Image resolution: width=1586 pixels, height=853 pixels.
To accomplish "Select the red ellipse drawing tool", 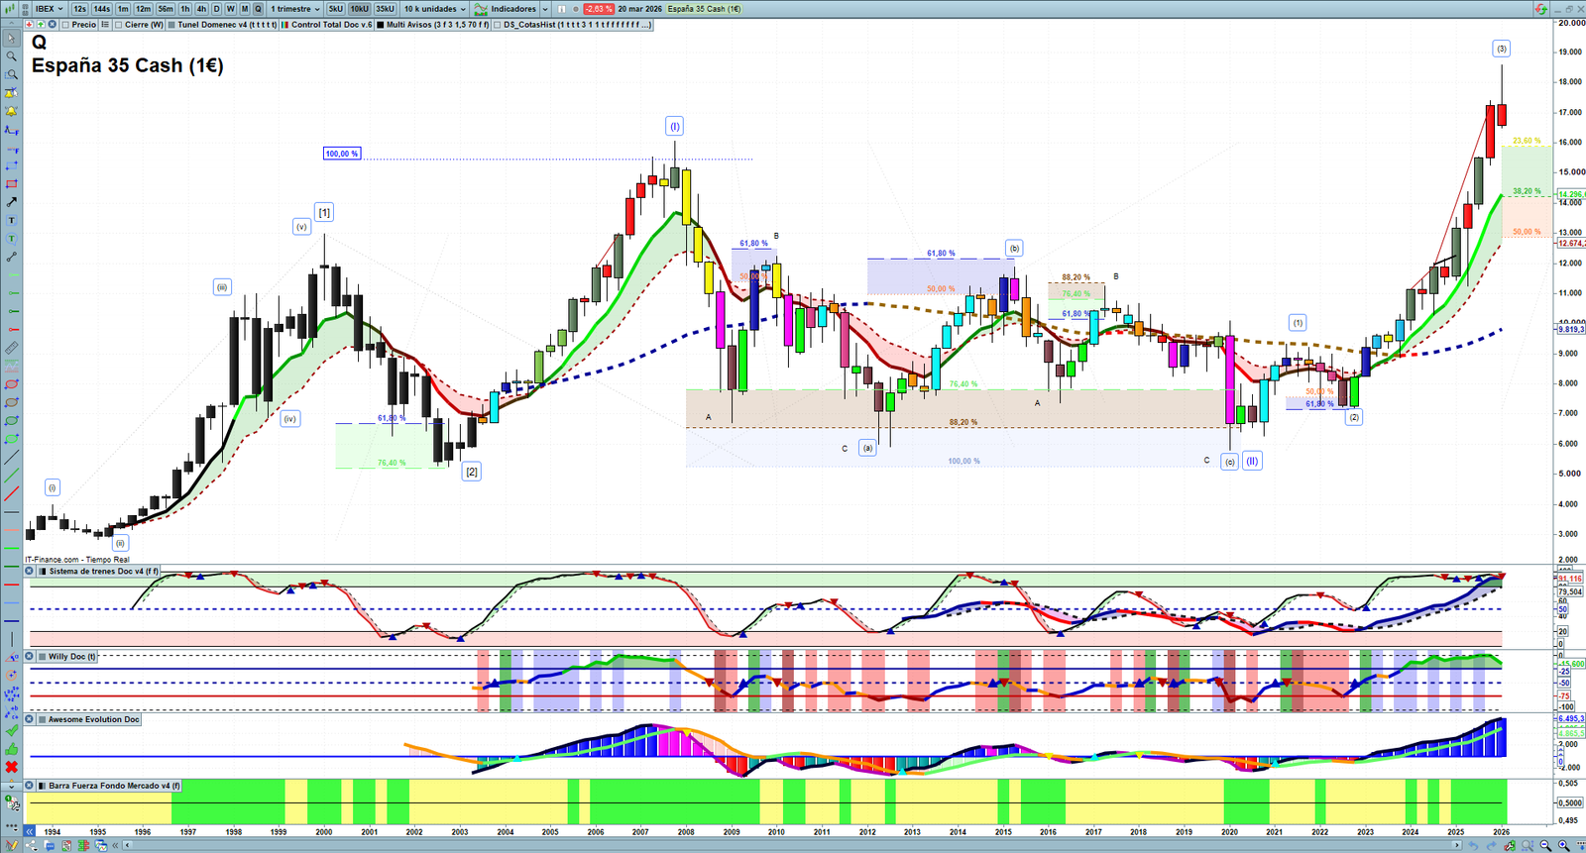I will pyautogui.click(x=11, y=384).
